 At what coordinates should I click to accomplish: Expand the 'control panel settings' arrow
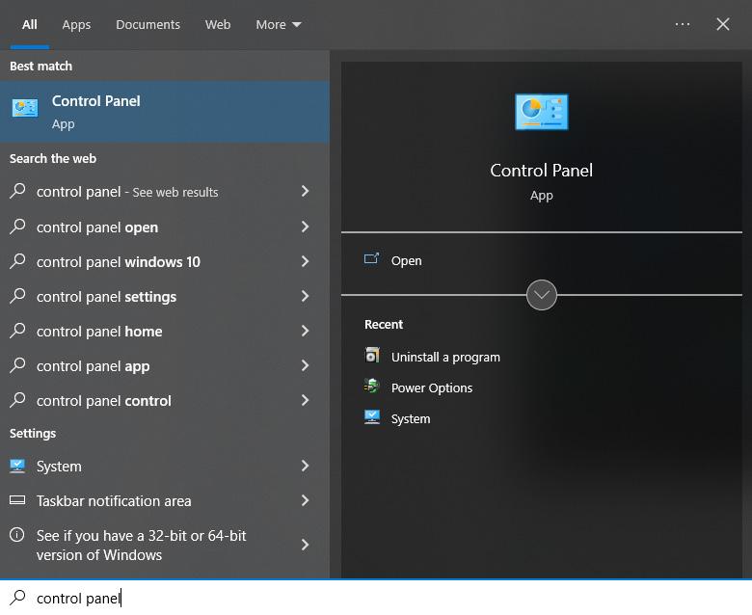click(x=305, y=296)
